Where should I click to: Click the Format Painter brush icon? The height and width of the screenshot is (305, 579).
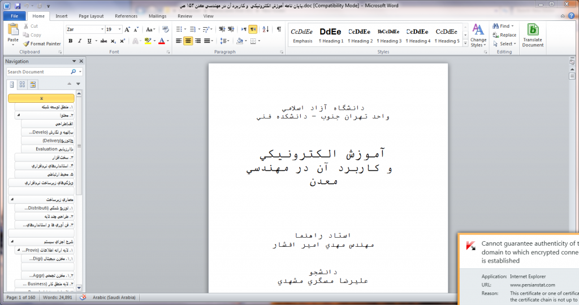pyautogui.click(x=26, y=43)
